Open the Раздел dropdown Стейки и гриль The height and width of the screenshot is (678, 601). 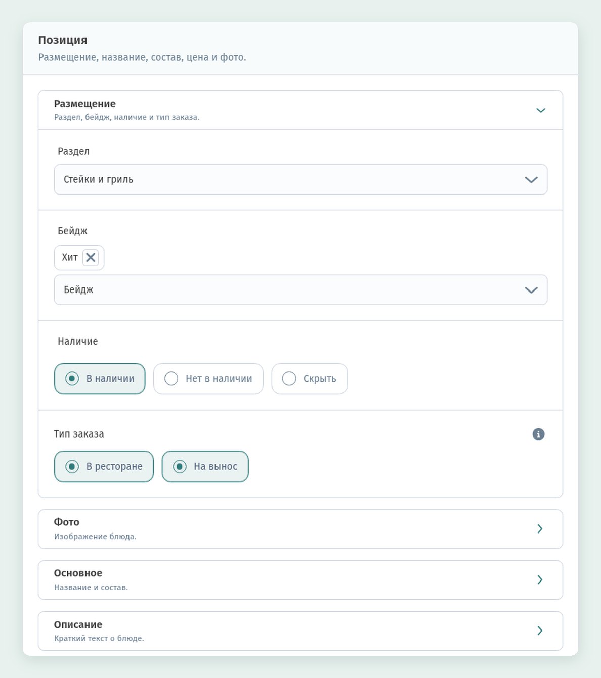pos(300,179)
